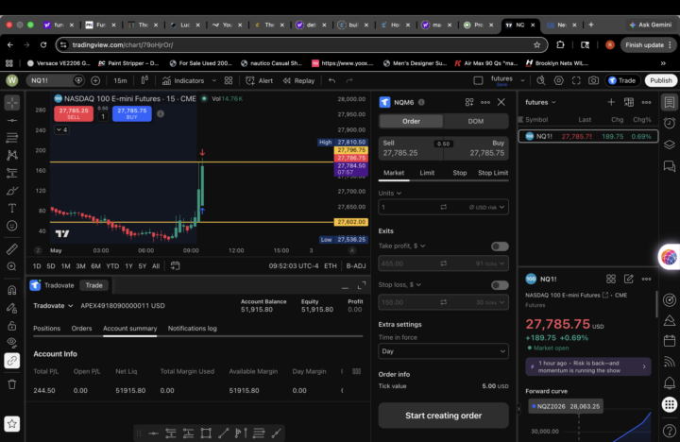Select the Stop order type tab
This screenshot has width=680, height=442.
[x=460, y=173]
